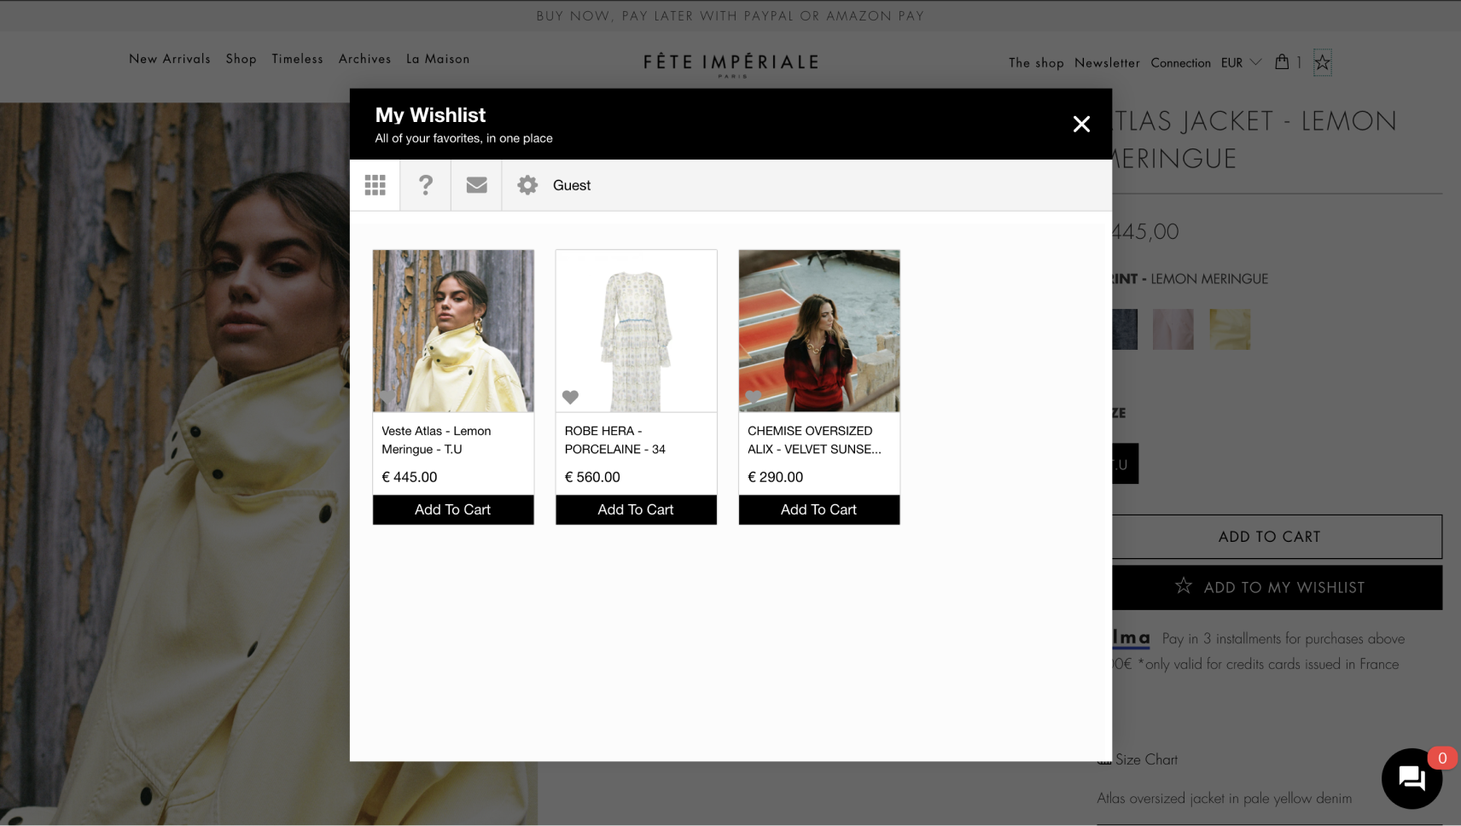Select the lemon yellow print swatch
Viewport: 1461px width, 826px height.
click(x=1230, y=329)
